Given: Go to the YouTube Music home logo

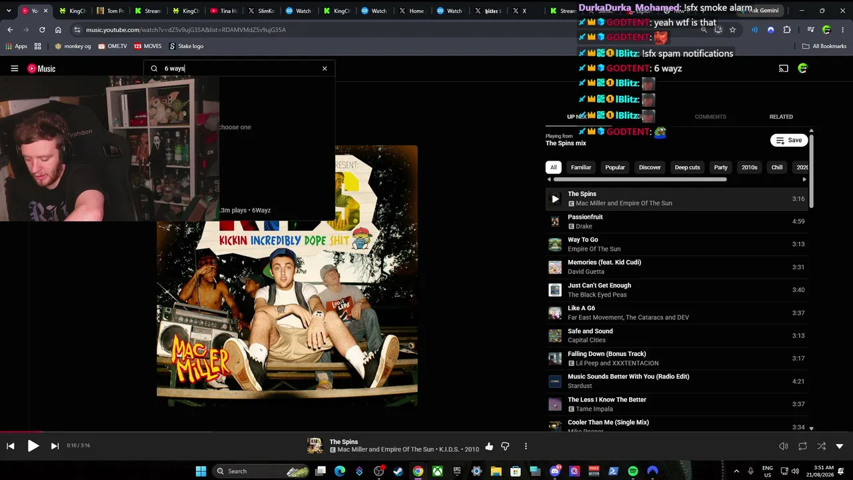Looking at the screenshot, I should click(x=41, y=69).
